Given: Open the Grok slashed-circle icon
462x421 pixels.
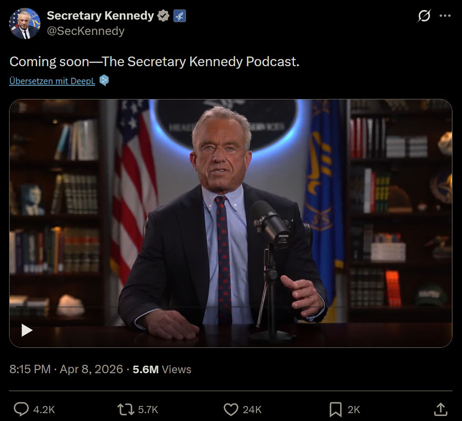Looking at the screenshot, I should click(424, 16).
